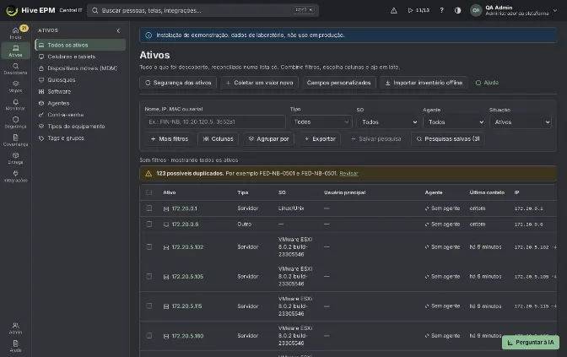Focus the Nome, IP, MAC ou serial field
The width and height of the screenshot is (567, 357).
(215, 122)
